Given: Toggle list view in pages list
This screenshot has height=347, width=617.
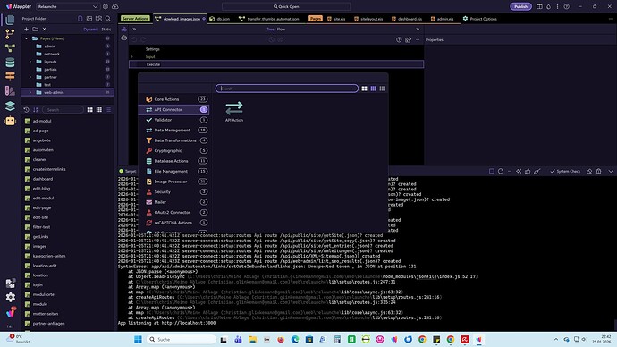Looking at the screenshot, I should (108, 110).
